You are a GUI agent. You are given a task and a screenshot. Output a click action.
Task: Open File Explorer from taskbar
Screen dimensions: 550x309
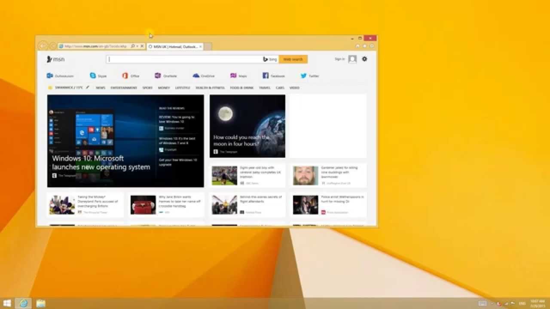point(41,303)
